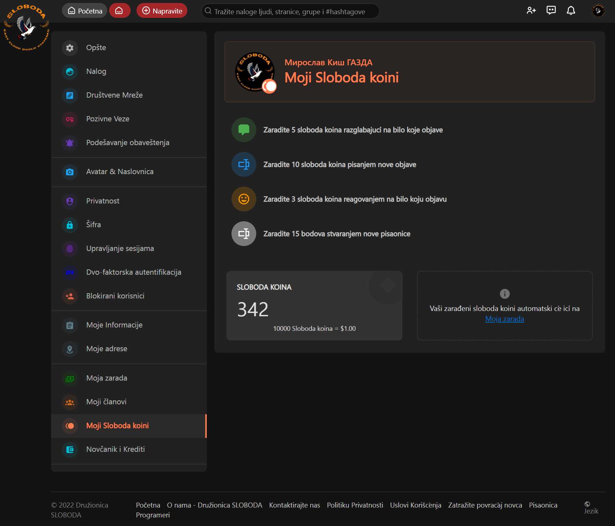Click the Početna button in header
The width and height of the screenshot is (615, 526).
[x=84, y=11]
